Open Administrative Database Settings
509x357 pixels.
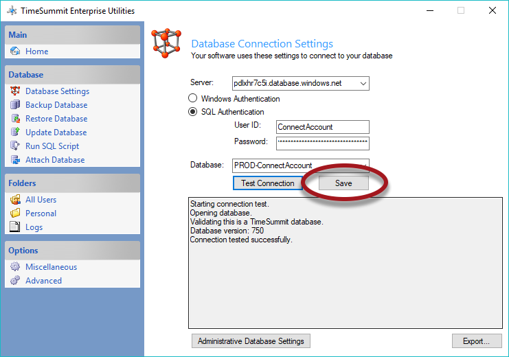[x=251, y=341]
